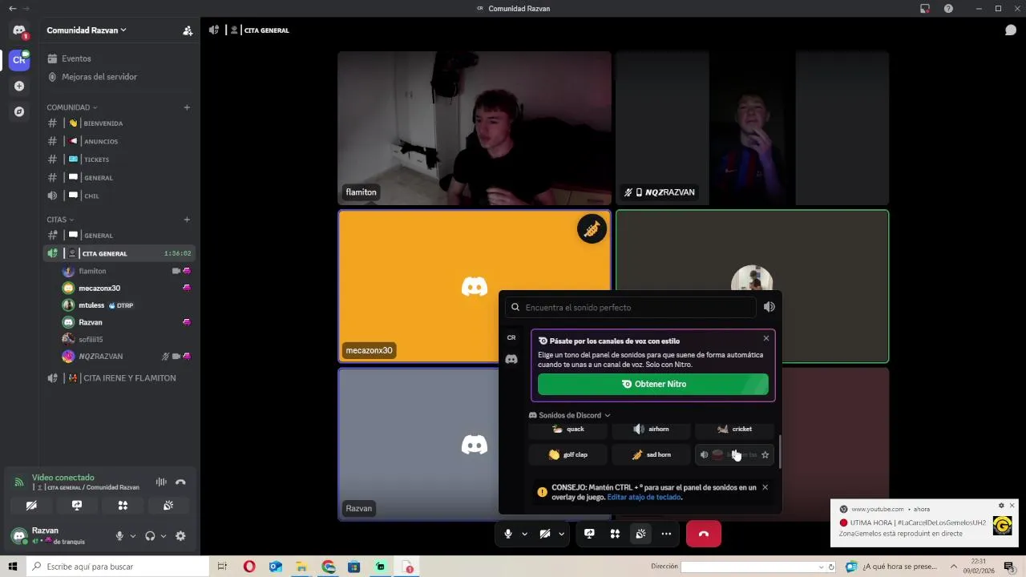This screenshot has height=577, width=1026.
Task: Open more options ellipsis in call
Action: (x=666, y=534)
